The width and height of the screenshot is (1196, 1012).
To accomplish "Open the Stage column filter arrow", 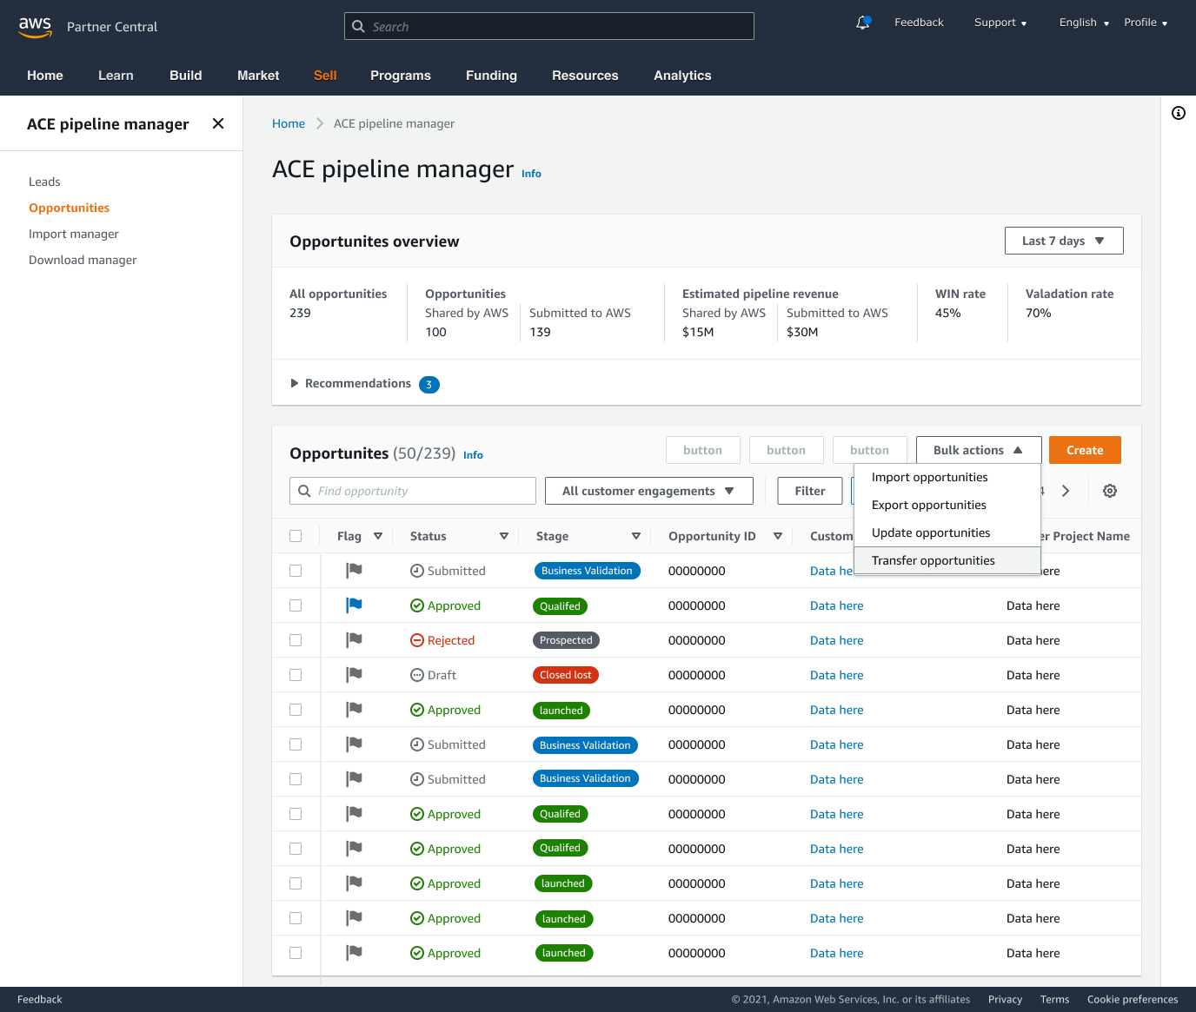I will pyautogui.click(x=636, y=536).
